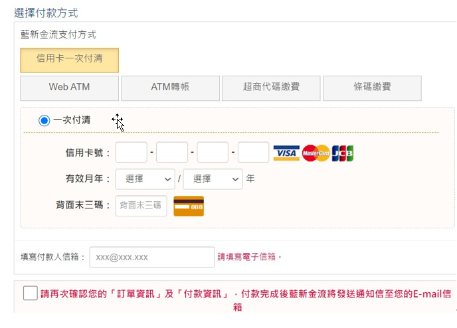
Task: Focus the fourth credit card number field
Action: (x=253, y=153)
